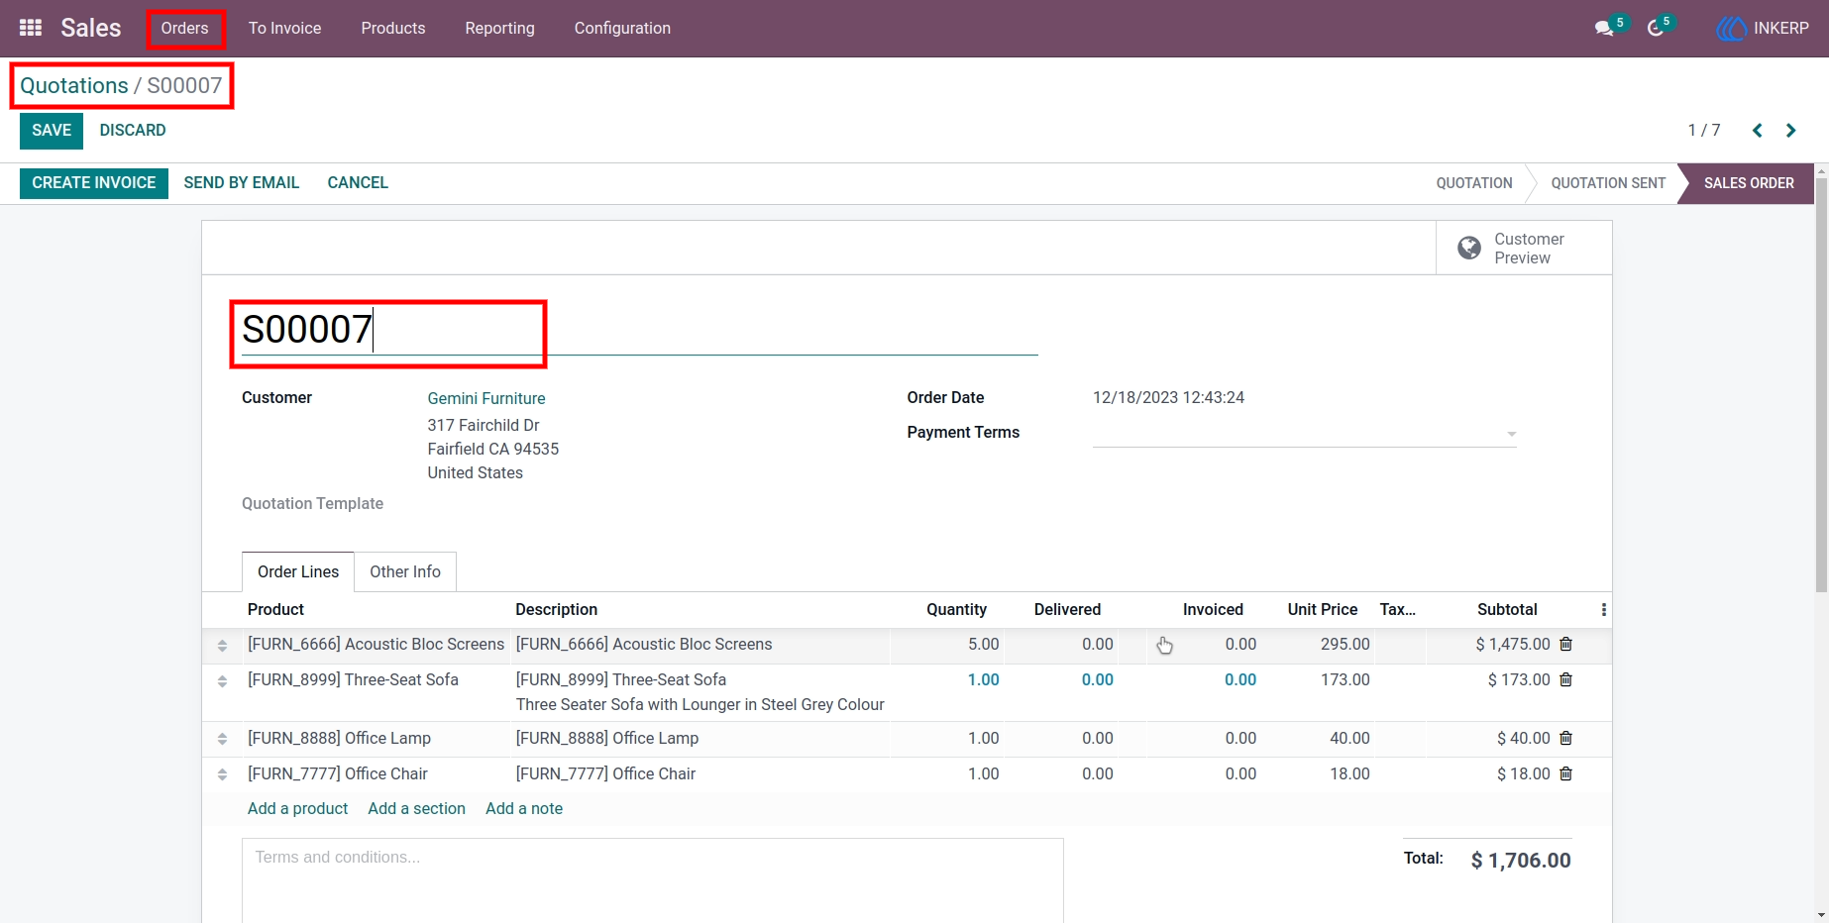Expand the Payment Terms dropdown

[x=1511, y=434]
